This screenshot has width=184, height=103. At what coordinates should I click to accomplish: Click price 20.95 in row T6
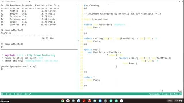pos(44,25)
